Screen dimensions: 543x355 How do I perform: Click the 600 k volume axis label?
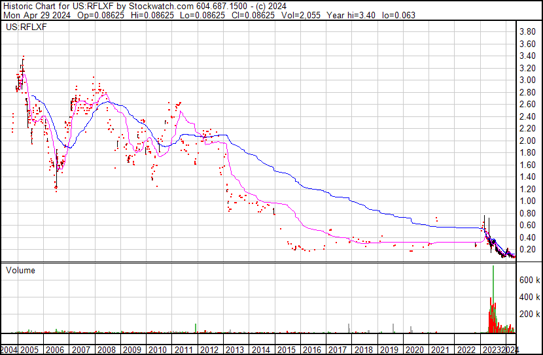(529, 280)
